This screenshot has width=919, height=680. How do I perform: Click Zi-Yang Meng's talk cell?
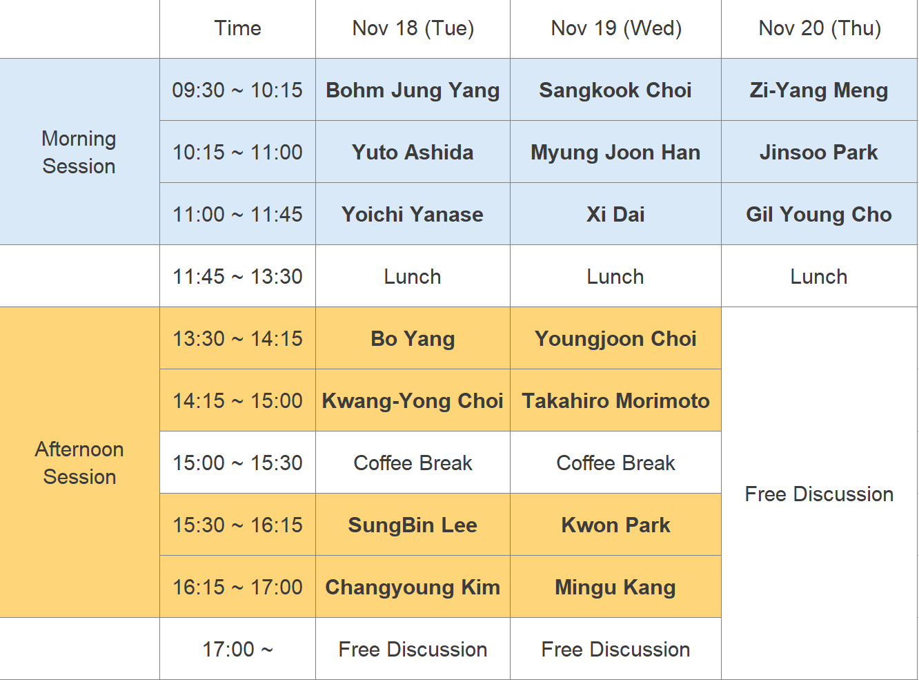[819, 90]
